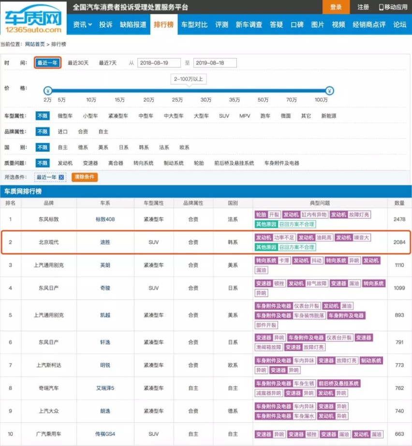Switch to the 排行榜 tab
The height and width of the screenshot is (446, 412).
[x=164, y=25]
